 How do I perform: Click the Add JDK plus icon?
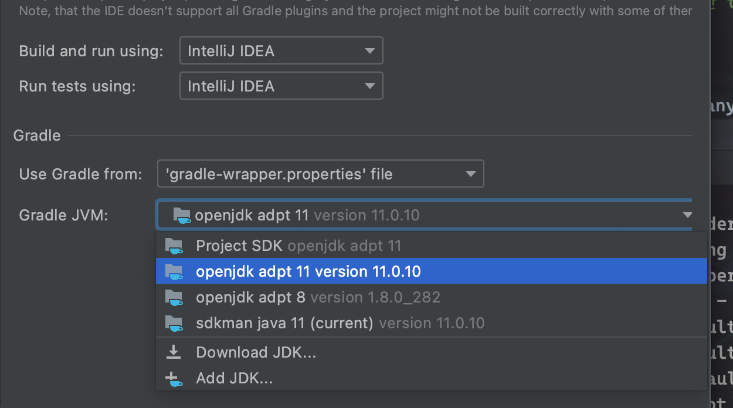(x=174, y=379)
